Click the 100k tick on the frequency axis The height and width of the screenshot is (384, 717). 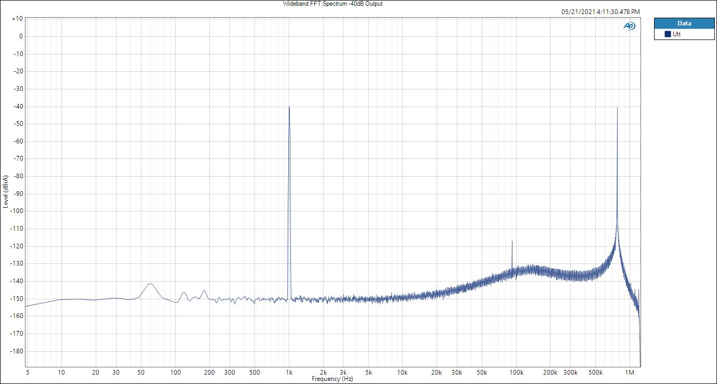[x=516, y=373]
